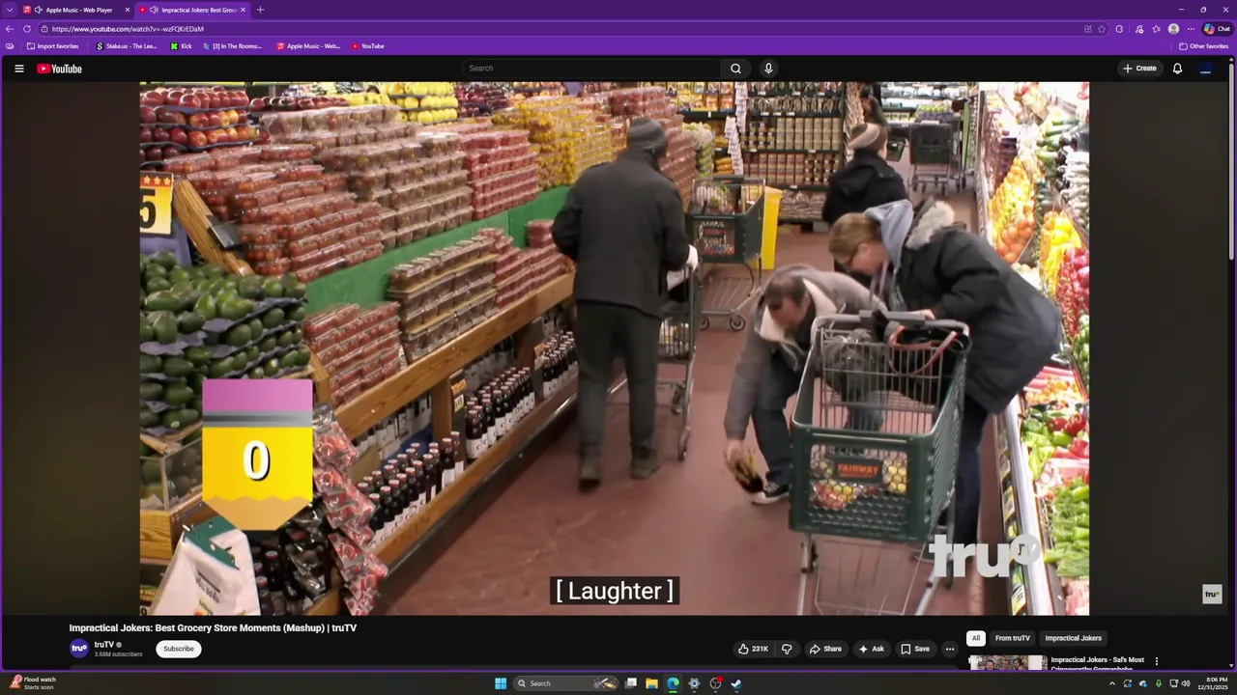This screenshot has height=695, width=1237.
Task: Mute the Apple Music tab speaker icon
Action: click(39, 10)
